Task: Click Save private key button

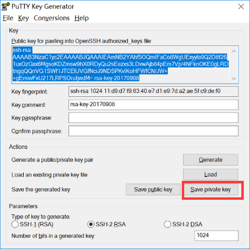Action: coord(211,189)
